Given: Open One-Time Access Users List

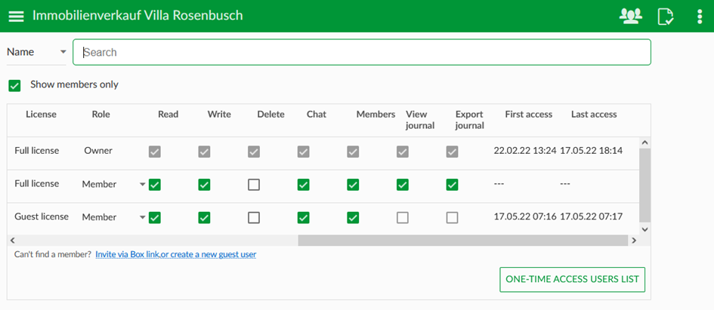Looking at the screenshot, I should coord(573,279).
